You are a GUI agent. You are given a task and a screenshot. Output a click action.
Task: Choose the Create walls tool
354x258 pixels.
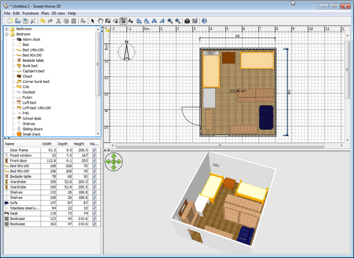[x=108, y=21]
